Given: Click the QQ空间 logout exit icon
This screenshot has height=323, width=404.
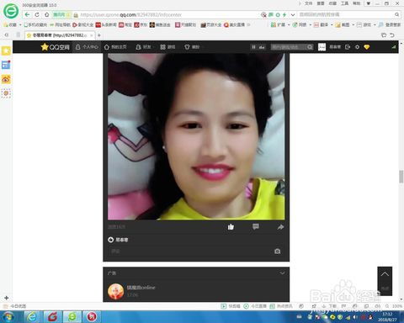Looking at the screenshot, I should click(x=348, y=47).
